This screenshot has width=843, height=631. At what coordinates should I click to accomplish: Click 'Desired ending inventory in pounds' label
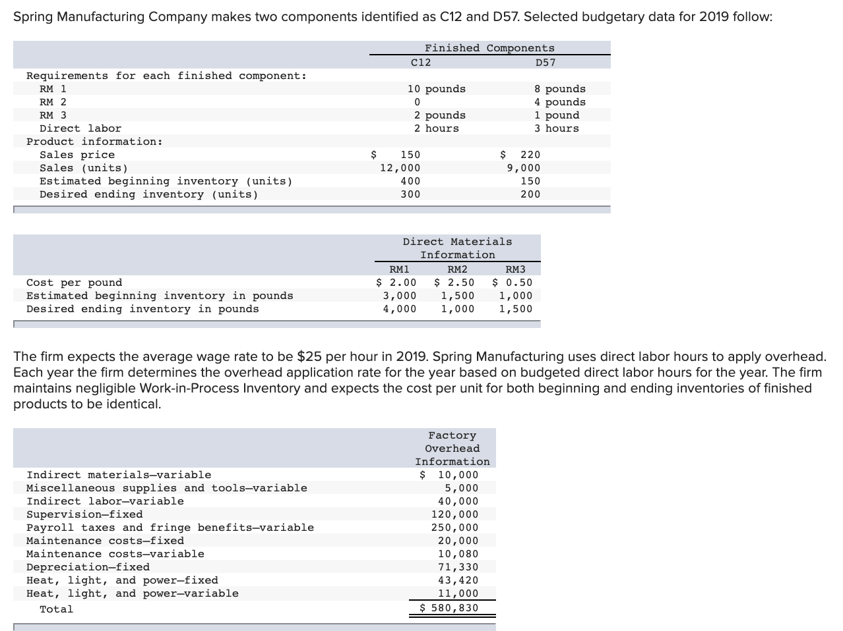142,309
